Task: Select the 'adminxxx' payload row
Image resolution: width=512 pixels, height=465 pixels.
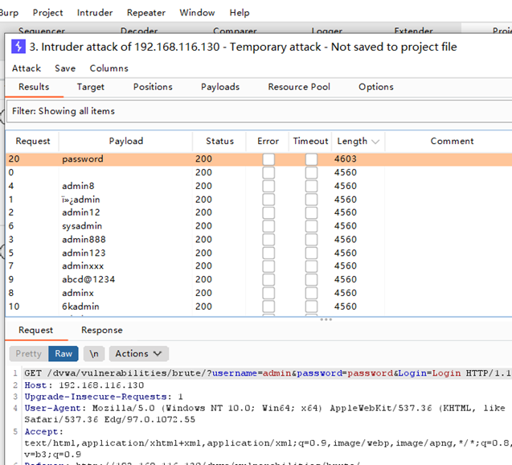Action: (x=259, y=266)
